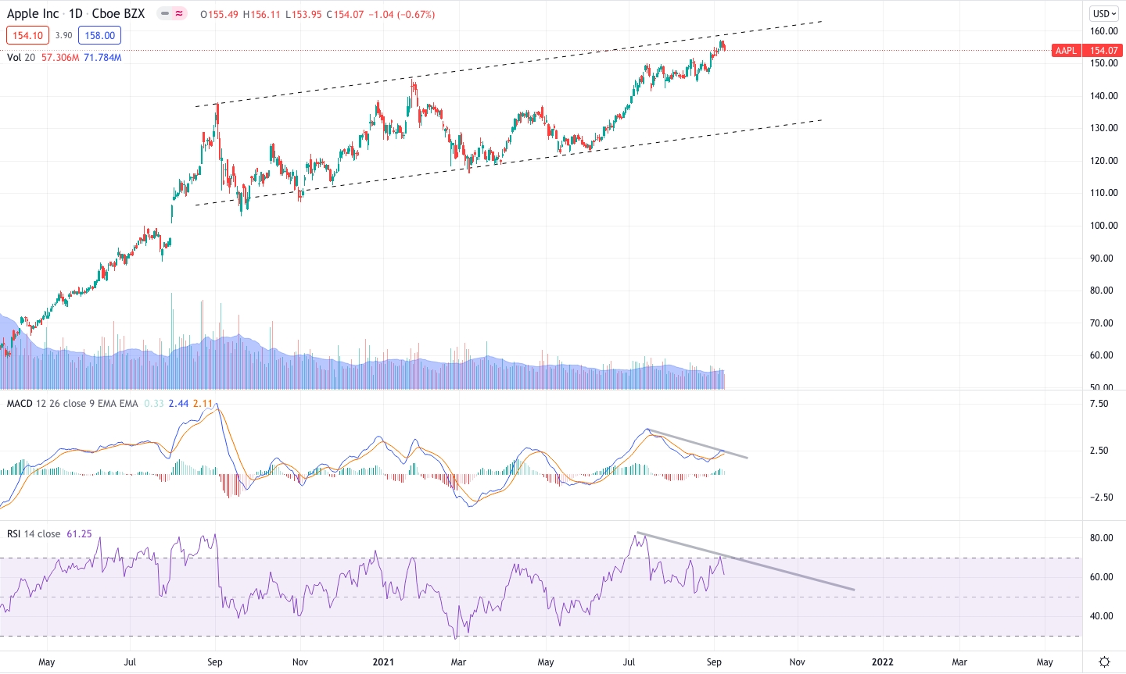Click the 1D interval label in title
1126x674 pixels.
[76, 14]
